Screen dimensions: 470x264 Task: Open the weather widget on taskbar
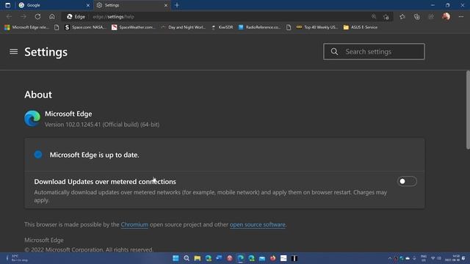pyautogui.click(x=16, y=258)
